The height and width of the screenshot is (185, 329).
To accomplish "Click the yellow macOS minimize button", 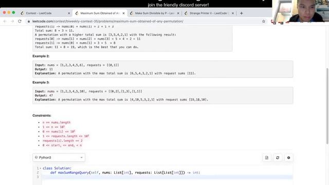I will point(9,12).
